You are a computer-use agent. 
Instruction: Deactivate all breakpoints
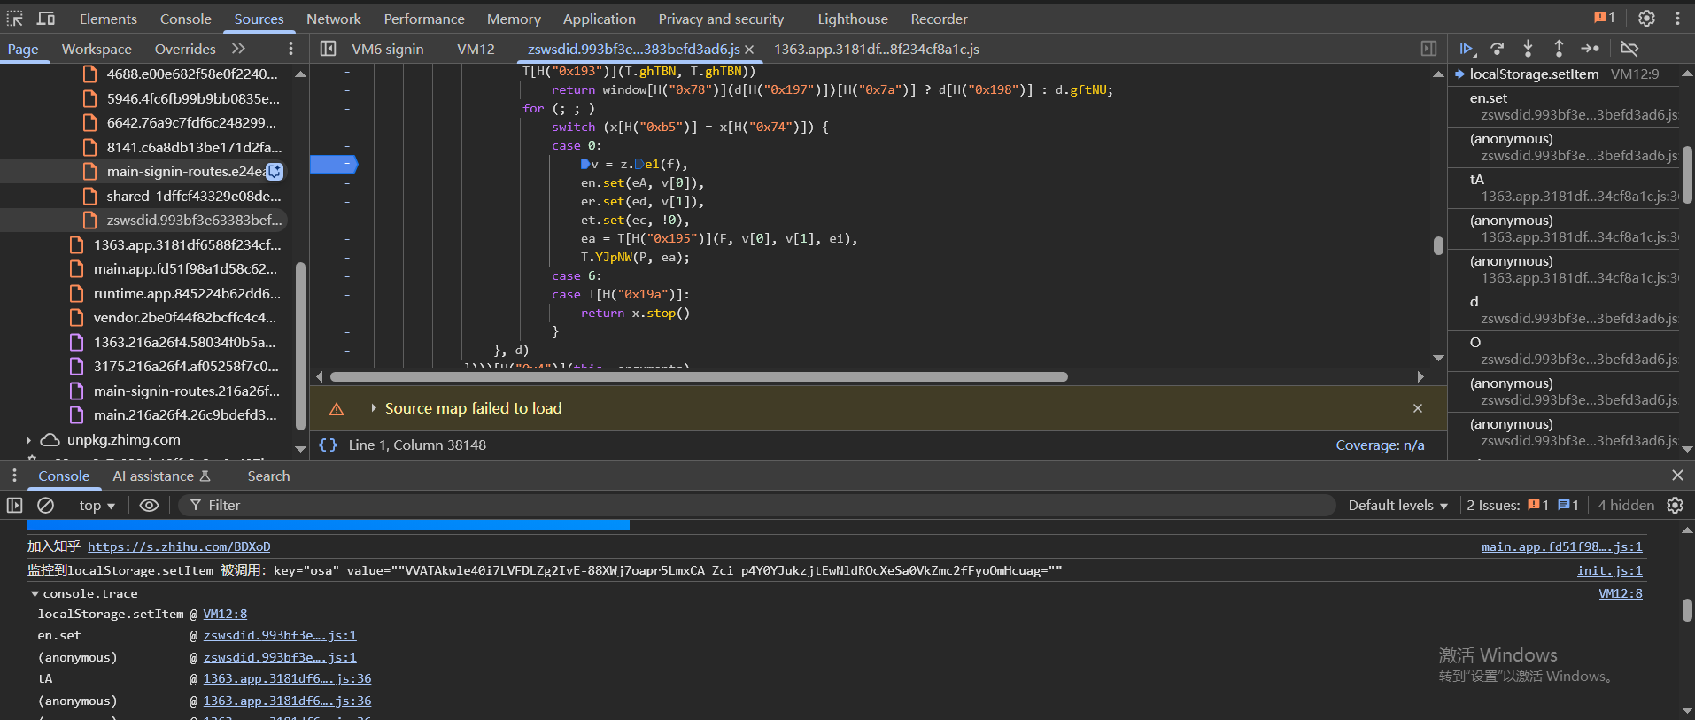click(1629, 49)
